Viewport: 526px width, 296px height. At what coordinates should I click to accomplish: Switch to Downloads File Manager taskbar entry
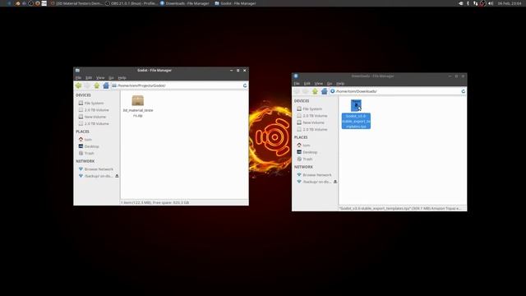click(184, 3)
